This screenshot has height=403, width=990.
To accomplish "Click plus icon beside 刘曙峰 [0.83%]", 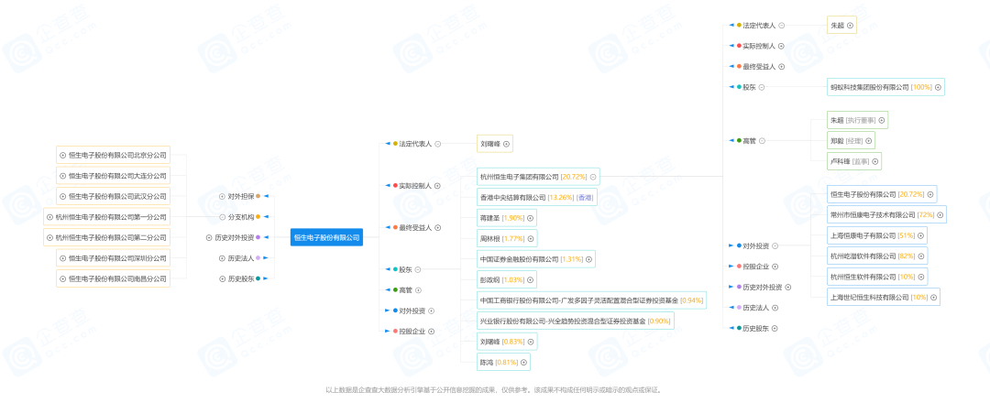I will pyautogui.click(x=531, y=342).
